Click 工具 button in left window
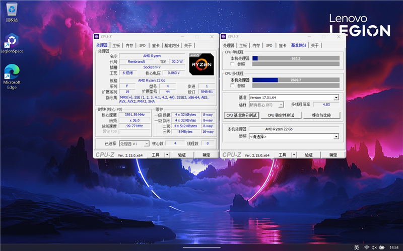 (156, 155)
